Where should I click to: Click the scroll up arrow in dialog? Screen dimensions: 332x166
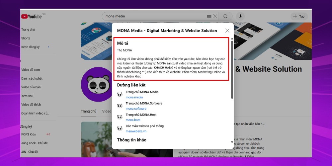point(232,39)
